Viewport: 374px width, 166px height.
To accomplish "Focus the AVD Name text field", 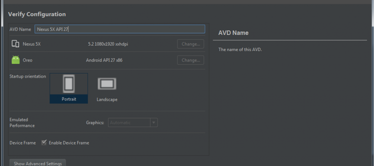I will pyautogui.click(x=120, y=29).
